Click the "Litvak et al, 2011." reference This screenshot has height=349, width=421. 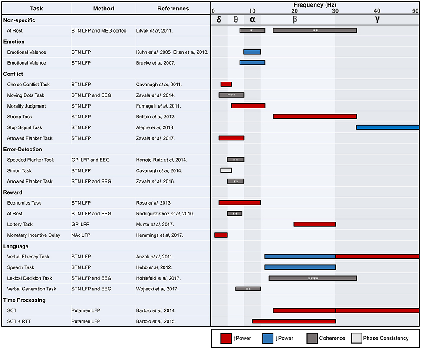155,31
